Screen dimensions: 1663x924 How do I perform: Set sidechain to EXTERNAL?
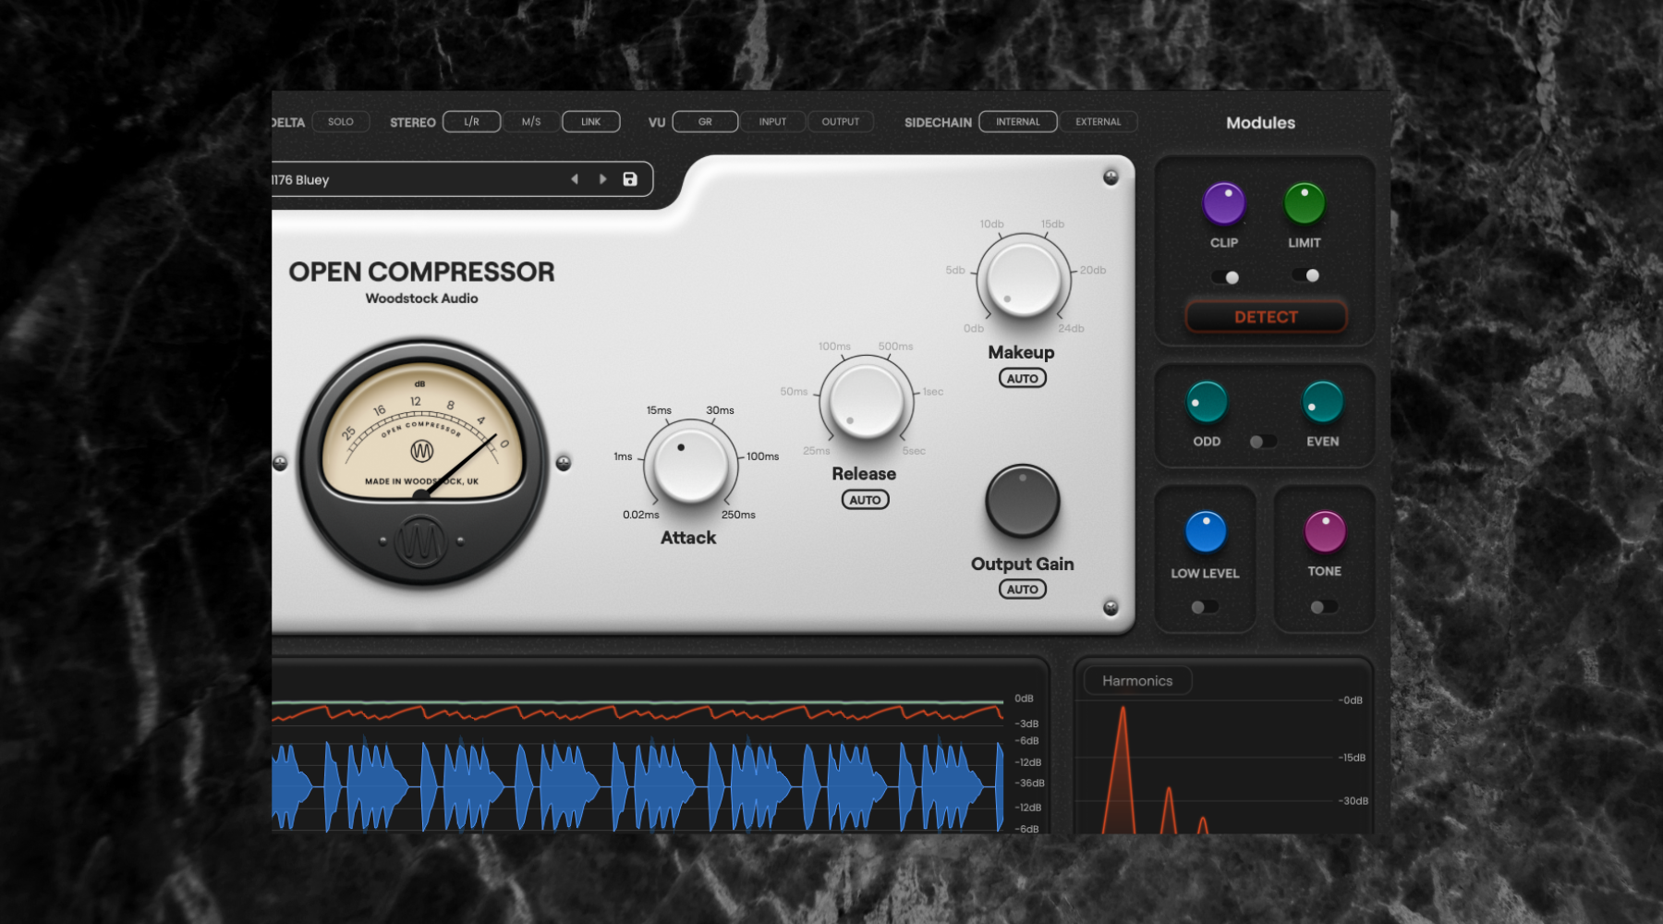point(1099,122)
